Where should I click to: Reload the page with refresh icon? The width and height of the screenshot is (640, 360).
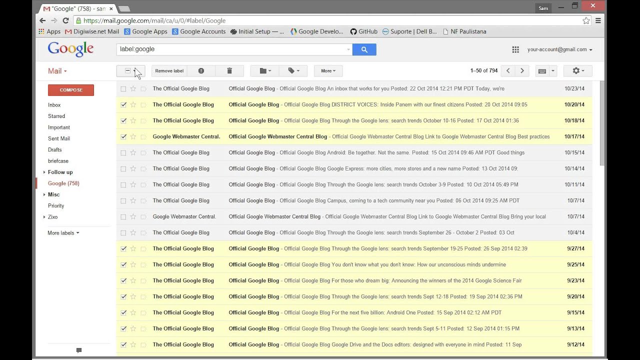(x=65, y=20)
